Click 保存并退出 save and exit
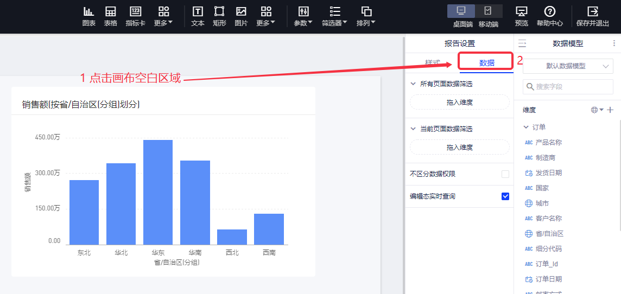621x294 pixels. pyautogui.click(x=592, y=16)
